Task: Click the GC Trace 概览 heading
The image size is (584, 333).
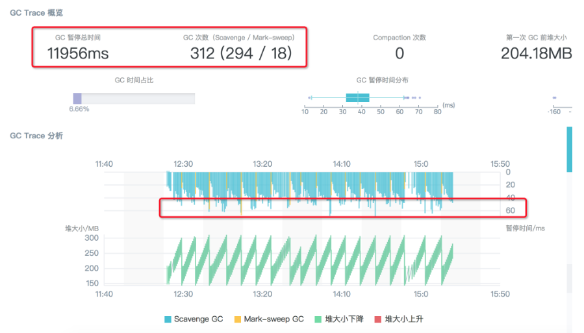Action: [x=36, y=13]
